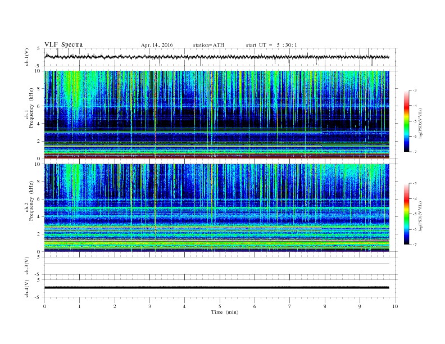
Task: Click the "Time (min)" x-axis label
Action: tap(225, 312)
